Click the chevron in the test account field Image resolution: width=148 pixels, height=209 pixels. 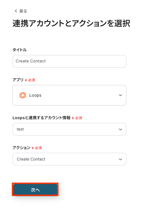[120, 129]
